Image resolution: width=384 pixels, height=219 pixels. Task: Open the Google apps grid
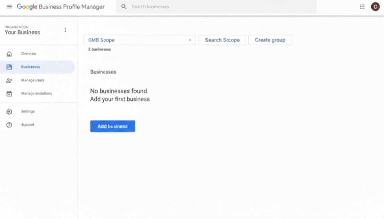[362, 7]
